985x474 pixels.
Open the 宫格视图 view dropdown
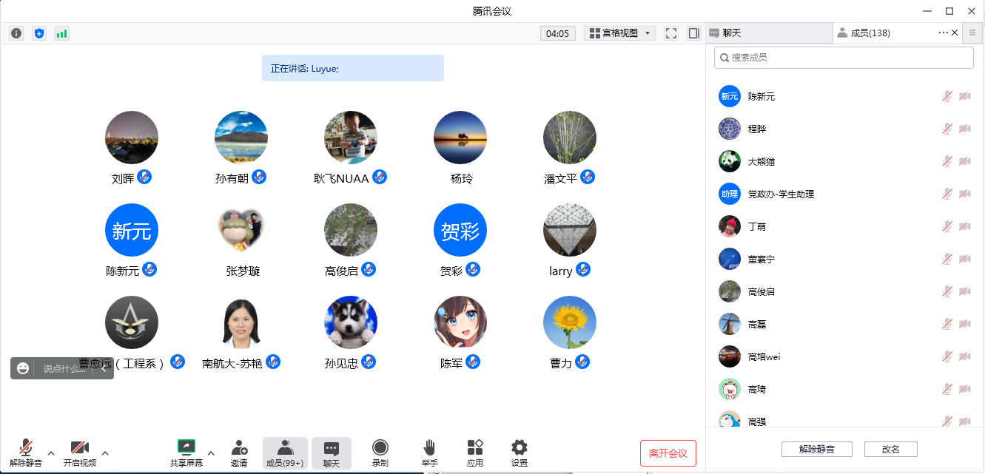click(x=620, y=33)
